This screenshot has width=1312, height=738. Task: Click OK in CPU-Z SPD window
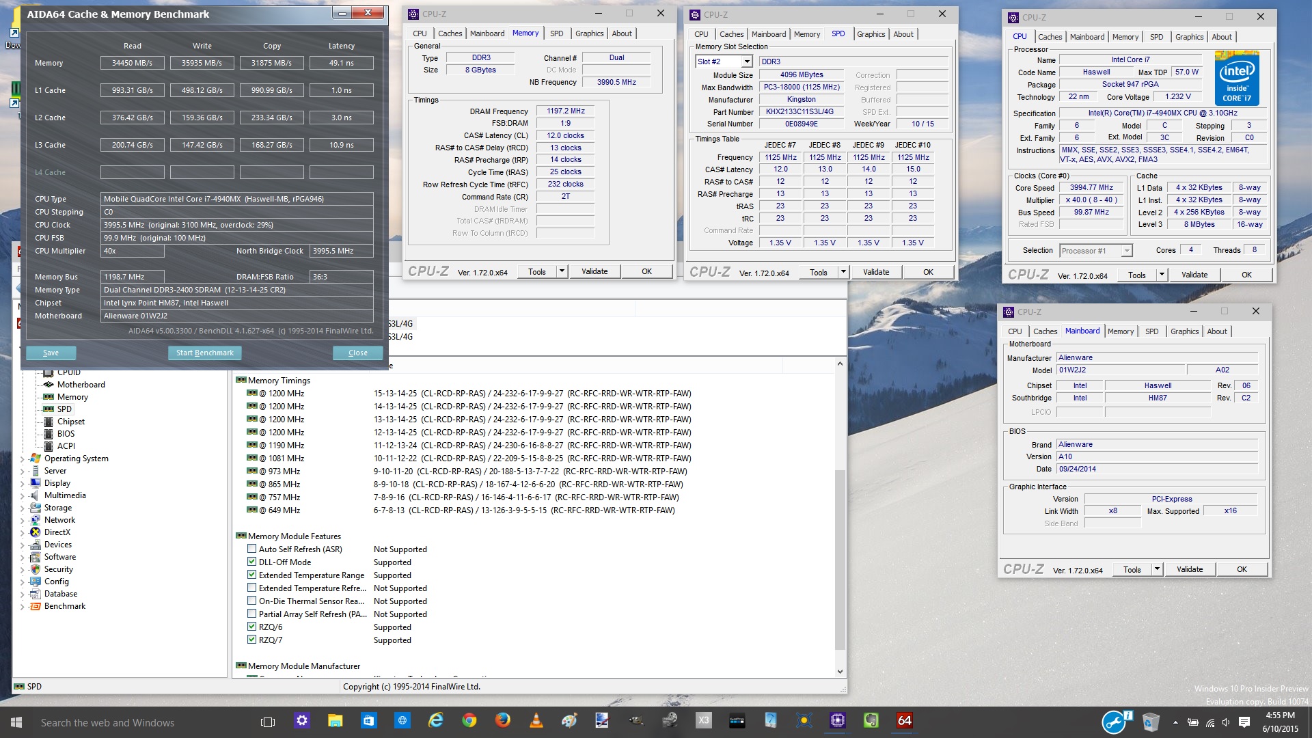928,272
